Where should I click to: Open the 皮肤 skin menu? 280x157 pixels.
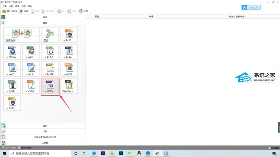tap(11, 6)
